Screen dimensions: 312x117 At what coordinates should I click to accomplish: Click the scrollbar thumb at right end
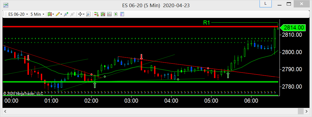click(x=301, y=111)
